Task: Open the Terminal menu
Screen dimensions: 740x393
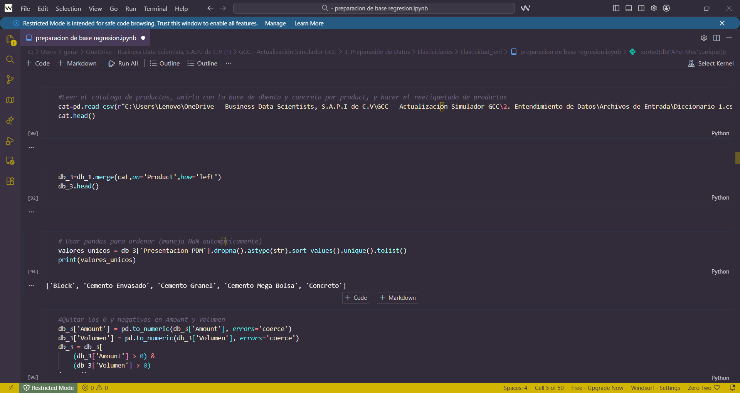Action: 155,8
